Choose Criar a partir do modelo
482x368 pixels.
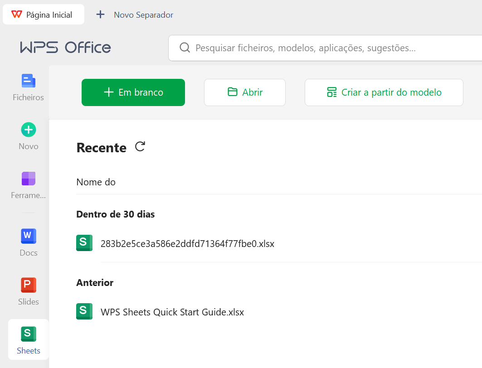pos(384,92)
